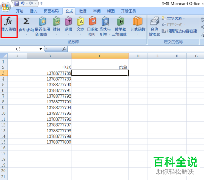Select column A header
Image resolution: width=204 pixels, height=180 pixels.
click(x=17, y=56)
